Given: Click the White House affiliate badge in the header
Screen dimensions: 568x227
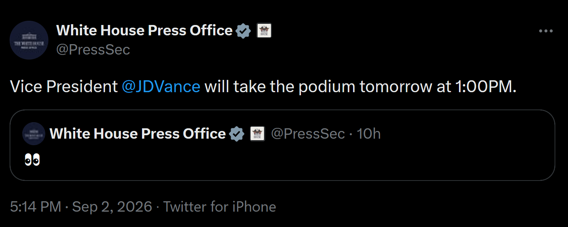Looking at the screenshot, I should (264, 31).
